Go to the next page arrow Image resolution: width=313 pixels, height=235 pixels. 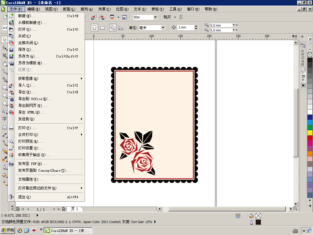[54, 209]
